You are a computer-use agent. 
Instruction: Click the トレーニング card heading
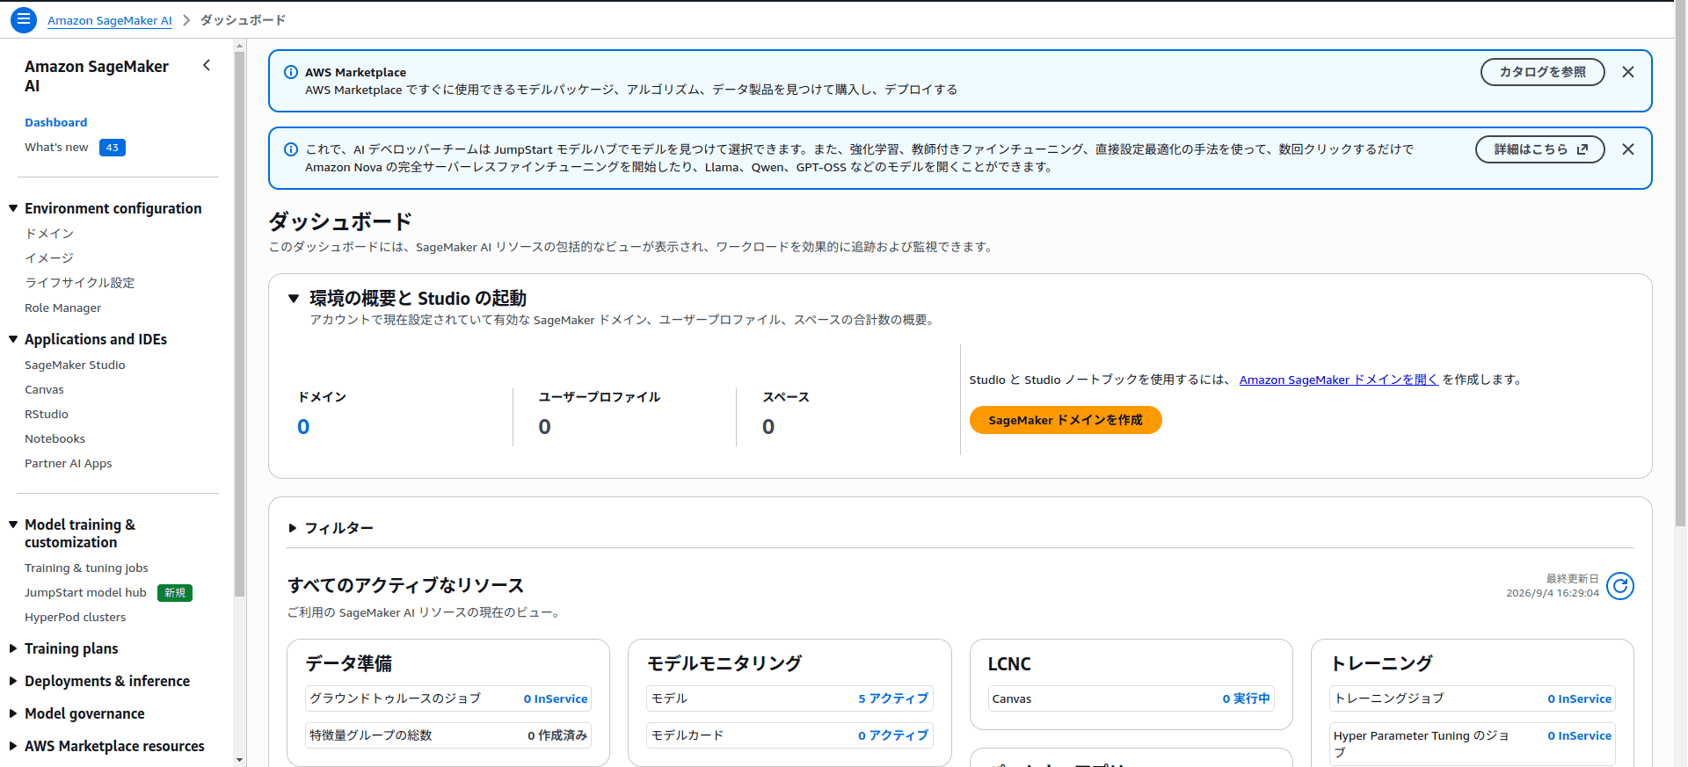click(1382, 664)
